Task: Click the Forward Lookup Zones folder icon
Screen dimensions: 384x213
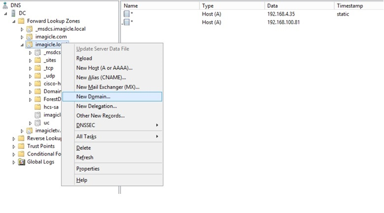Action: (21, 21)
